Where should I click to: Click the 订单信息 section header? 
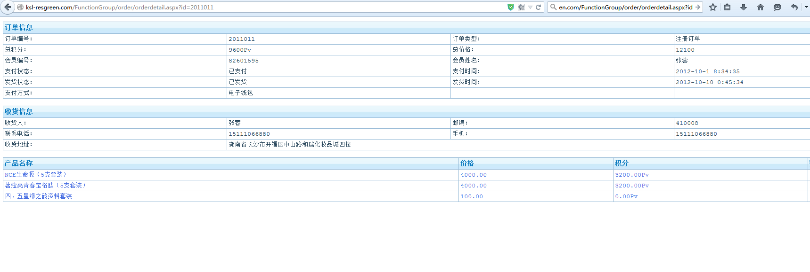click(19, 28)
